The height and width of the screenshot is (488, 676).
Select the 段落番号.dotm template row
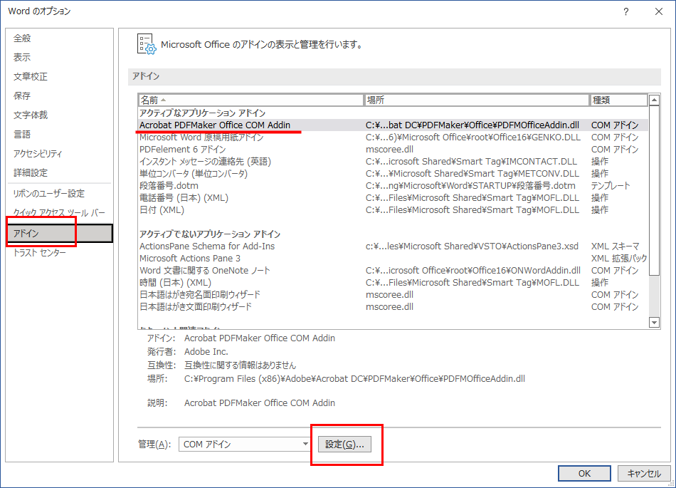click(393, 185)
